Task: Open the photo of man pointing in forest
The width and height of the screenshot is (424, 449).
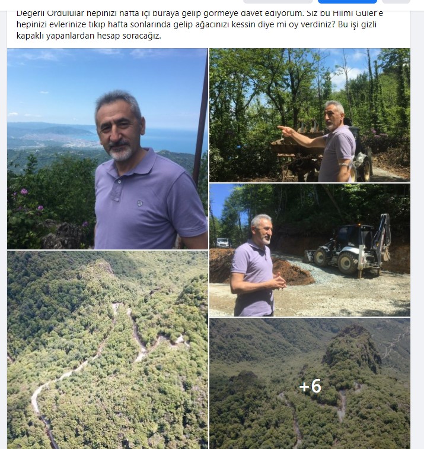Action: 310,115
